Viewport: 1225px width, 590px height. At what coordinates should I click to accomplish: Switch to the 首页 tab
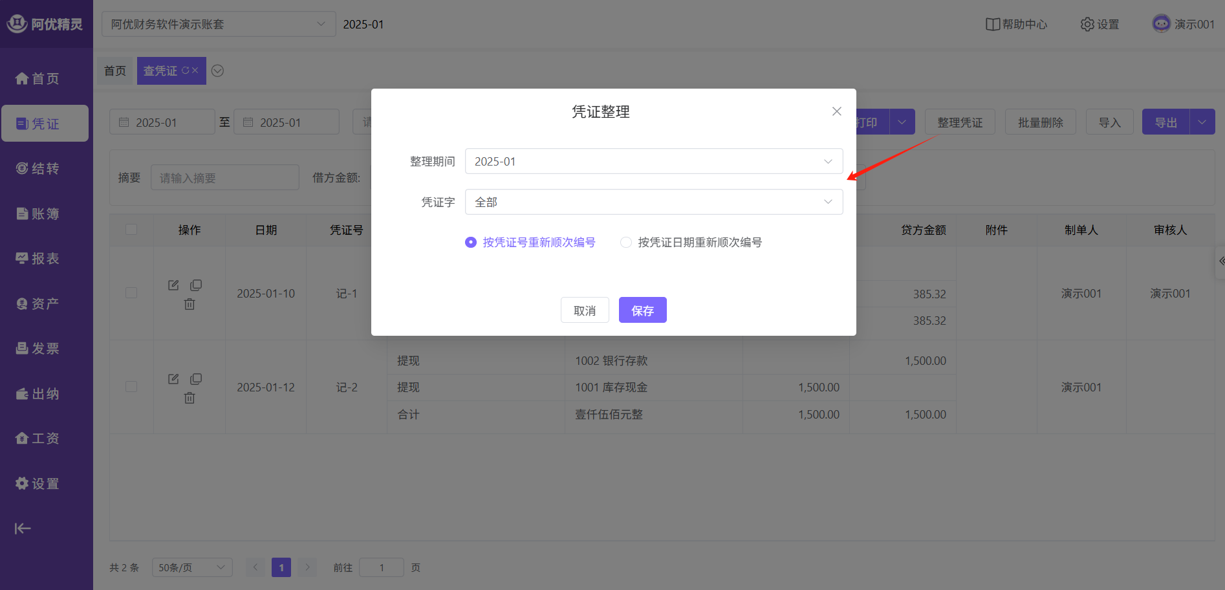[x=115, y=71]
